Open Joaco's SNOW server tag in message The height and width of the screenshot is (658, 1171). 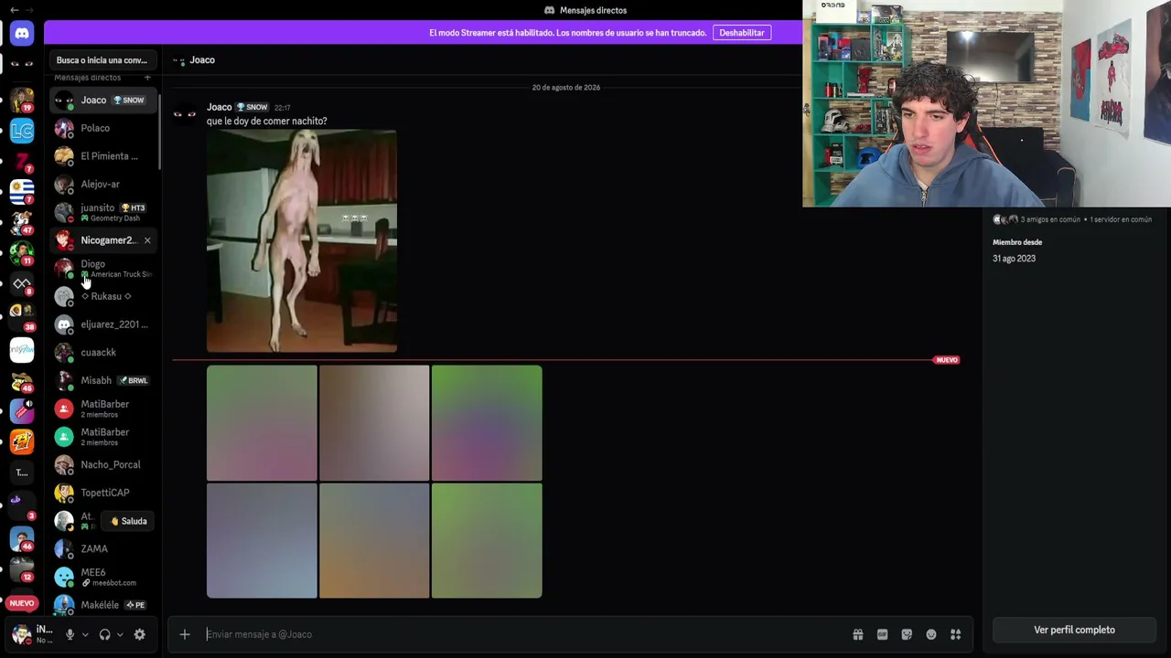(x=252, y=107)
